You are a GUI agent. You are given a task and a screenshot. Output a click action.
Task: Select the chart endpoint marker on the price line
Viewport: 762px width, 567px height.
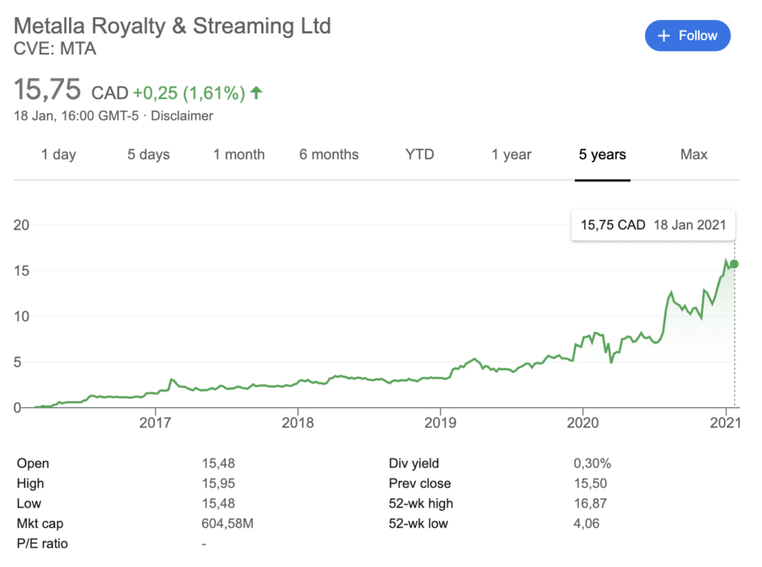click(x=734, y=263)
